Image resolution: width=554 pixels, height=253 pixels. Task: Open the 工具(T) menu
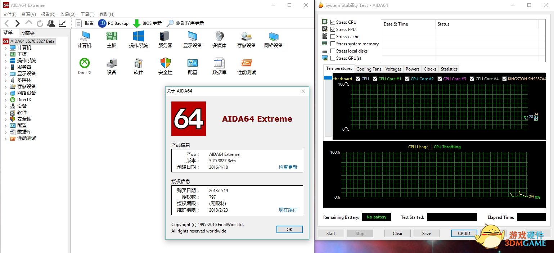(x=87, y=14)
